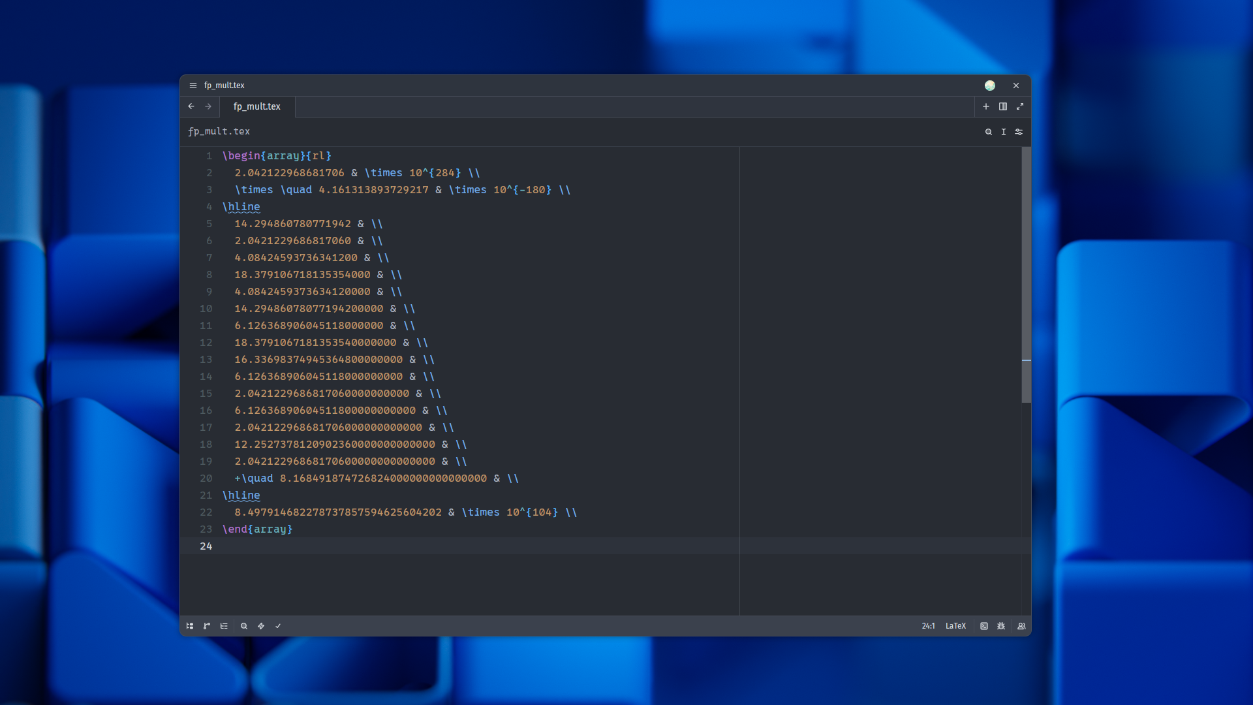Click the \end{array} line
The height and width of the screenshot is (705, 1253).
click(257, 529)
